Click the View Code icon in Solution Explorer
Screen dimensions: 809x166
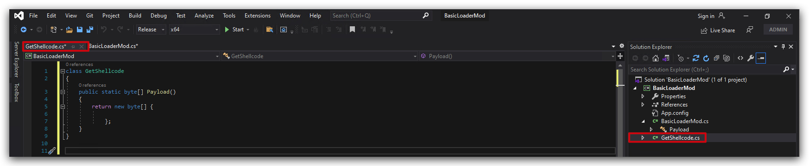pyautogui.click(x=740, y=58)
